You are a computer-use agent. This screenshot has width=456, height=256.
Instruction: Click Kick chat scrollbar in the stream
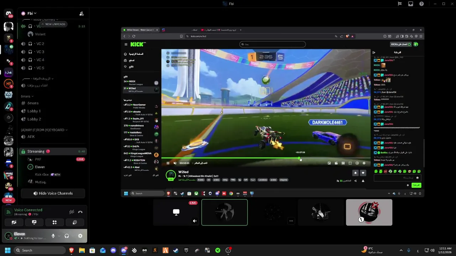(x=424, y=153)
